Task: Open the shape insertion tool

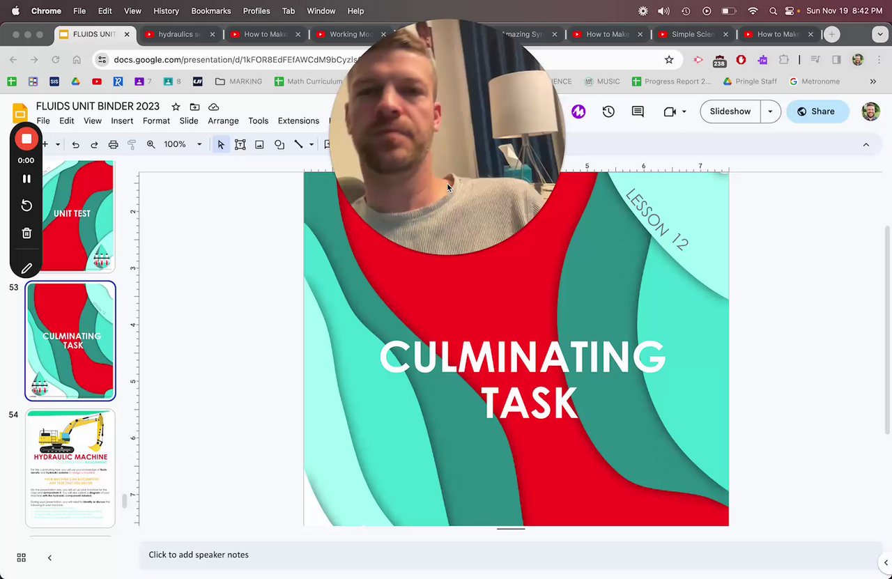Action: (279, 144)
